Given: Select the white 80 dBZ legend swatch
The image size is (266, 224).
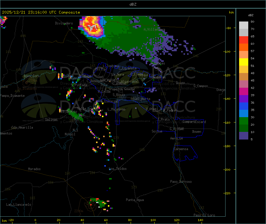Looking at the screenshot, I should 244,25.
